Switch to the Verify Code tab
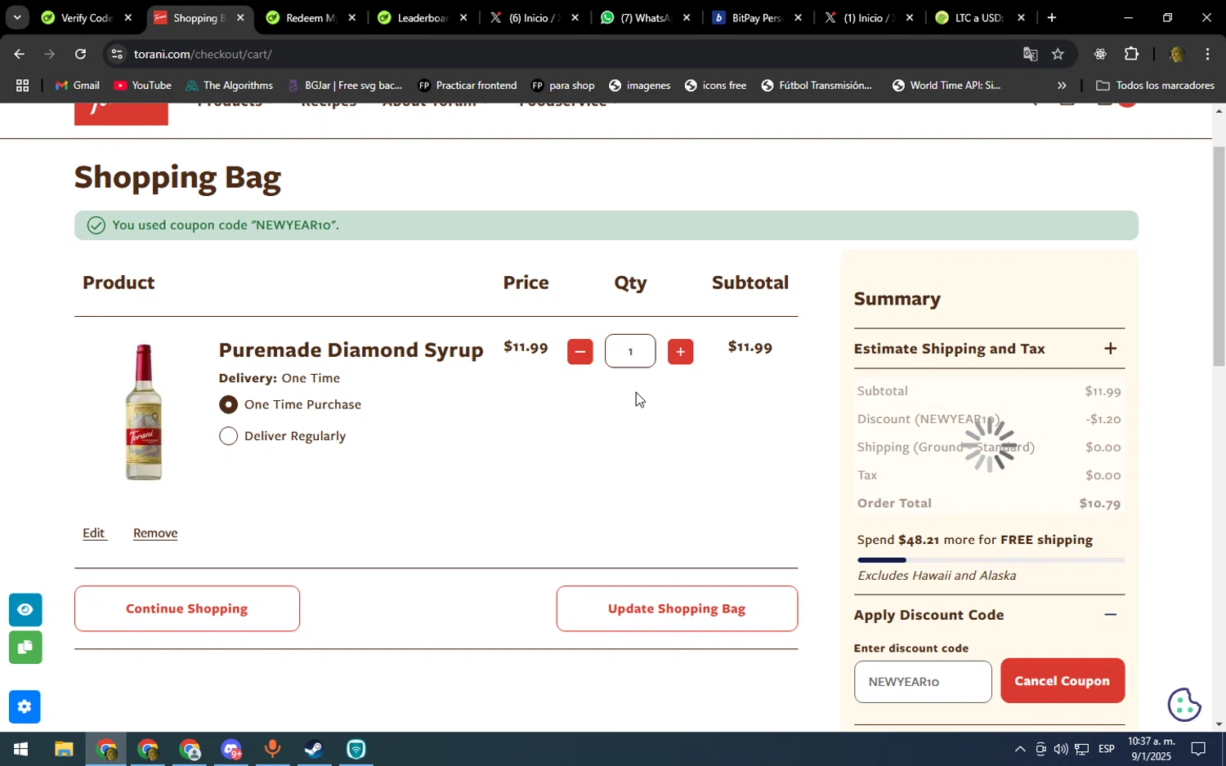The height and width of the screenshot is (766, 1226). (87, 17)
